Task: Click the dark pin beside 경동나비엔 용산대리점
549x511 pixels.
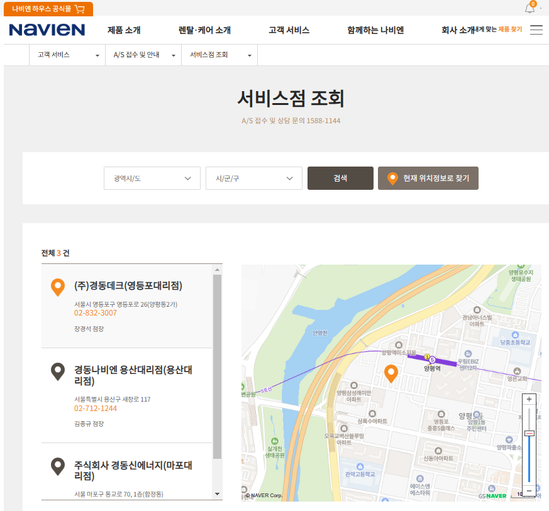Action: [x=58, y=371]
